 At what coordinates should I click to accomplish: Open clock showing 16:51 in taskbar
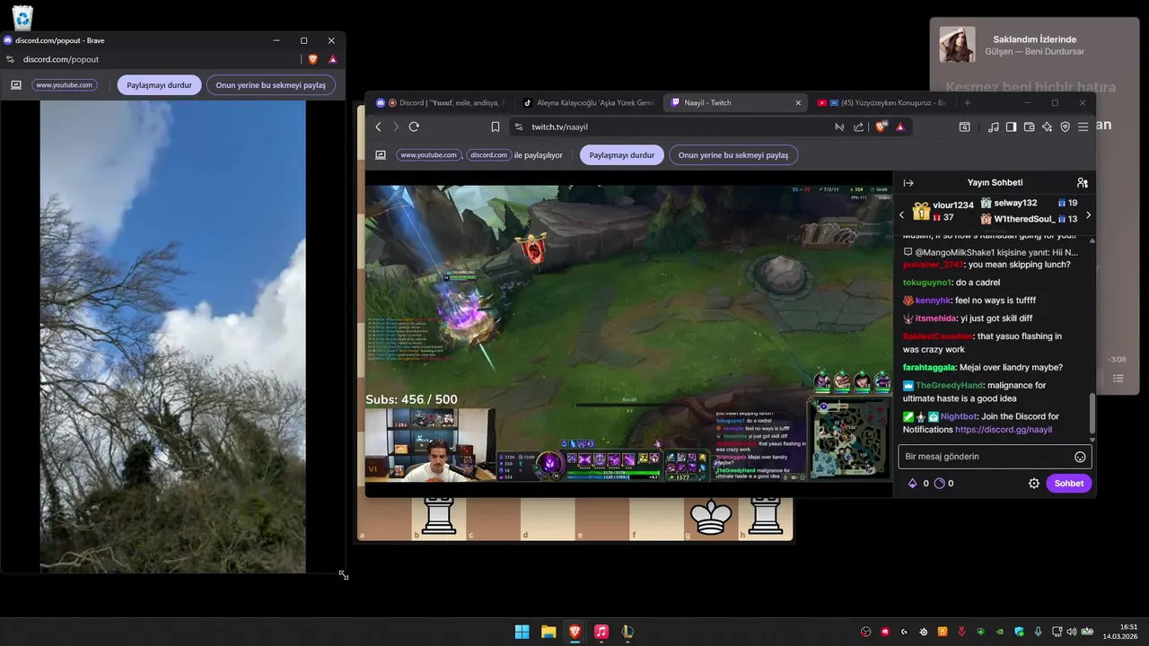(1120, 632)
